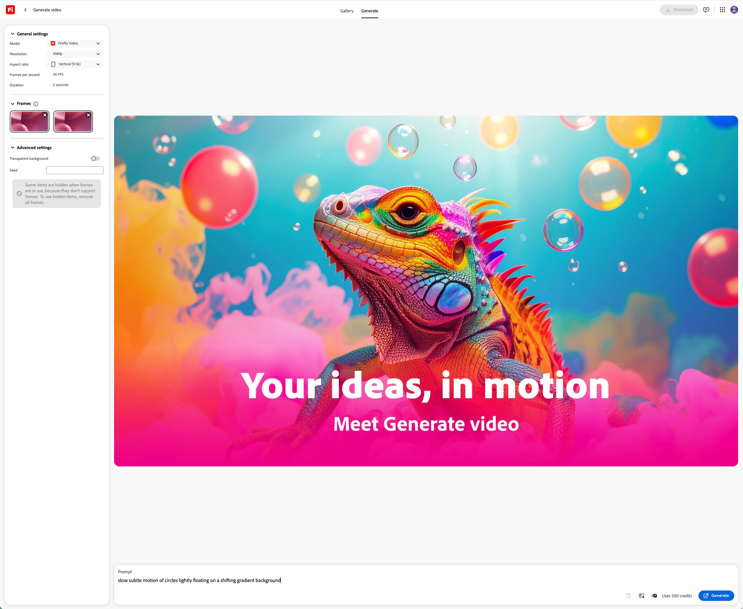Switch to the Gallery tab
Image resolution: width=743 pixels, height=609 pixels.
click(346, 10)
